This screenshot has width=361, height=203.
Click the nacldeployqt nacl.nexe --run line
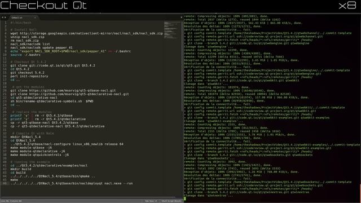[72, 183]
